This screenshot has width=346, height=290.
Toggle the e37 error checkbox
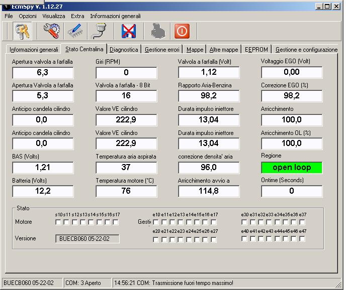point(302,222)
